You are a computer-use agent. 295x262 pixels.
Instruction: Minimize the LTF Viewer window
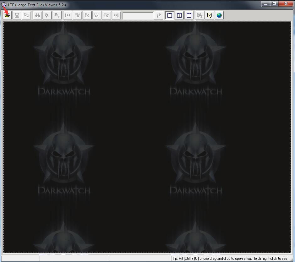tap(266, 3)
